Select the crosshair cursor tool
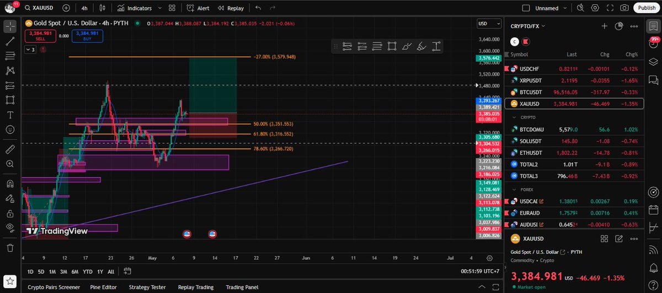 [10, 26]
